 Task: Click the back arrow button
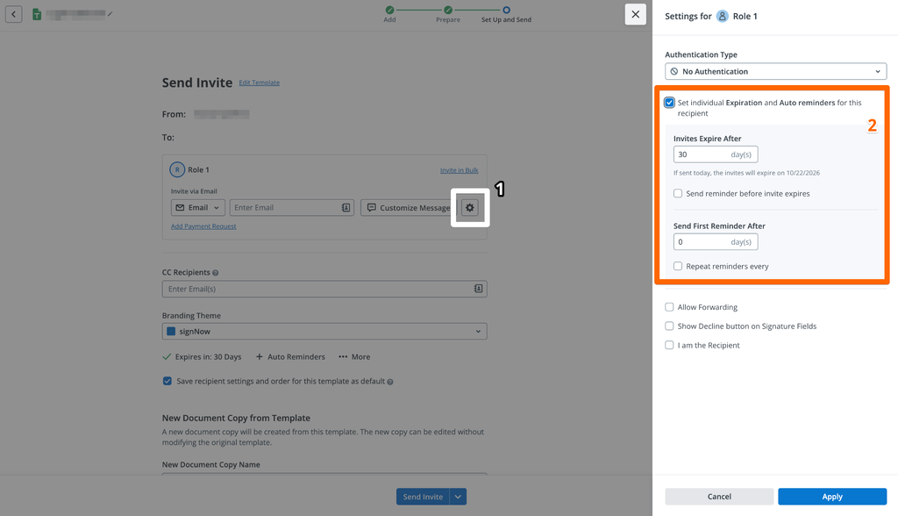pos(14,14)
